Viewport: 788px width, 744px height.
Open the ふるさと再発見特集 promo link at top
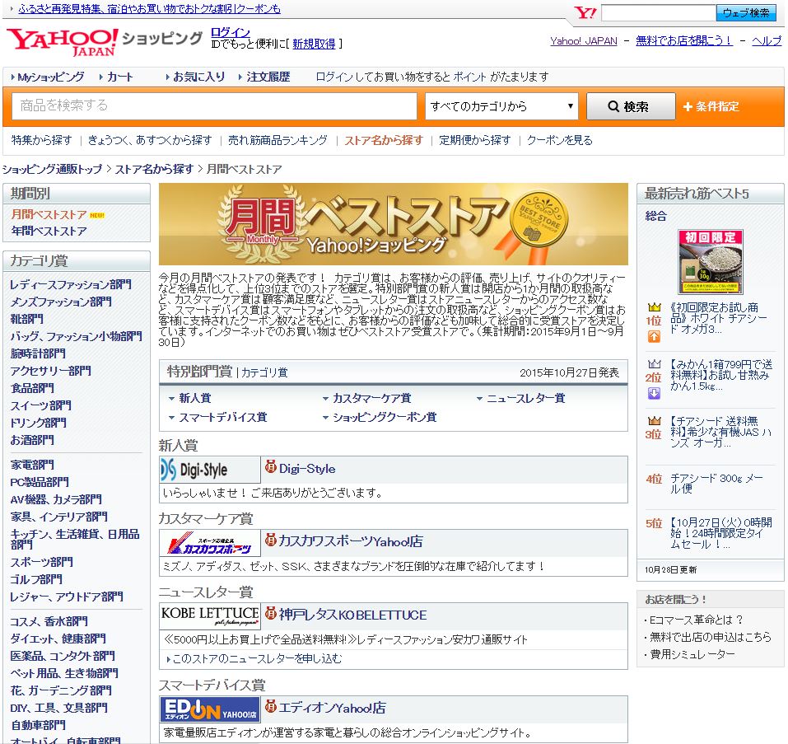tap(149, 8)
